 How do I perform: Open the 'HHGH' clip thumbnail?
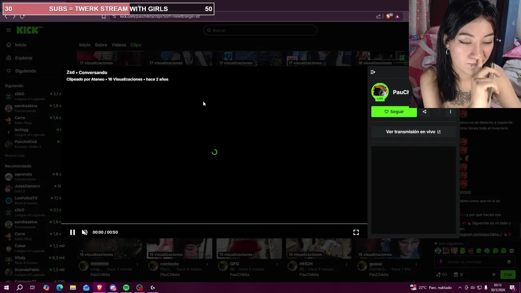pos(319,248)
